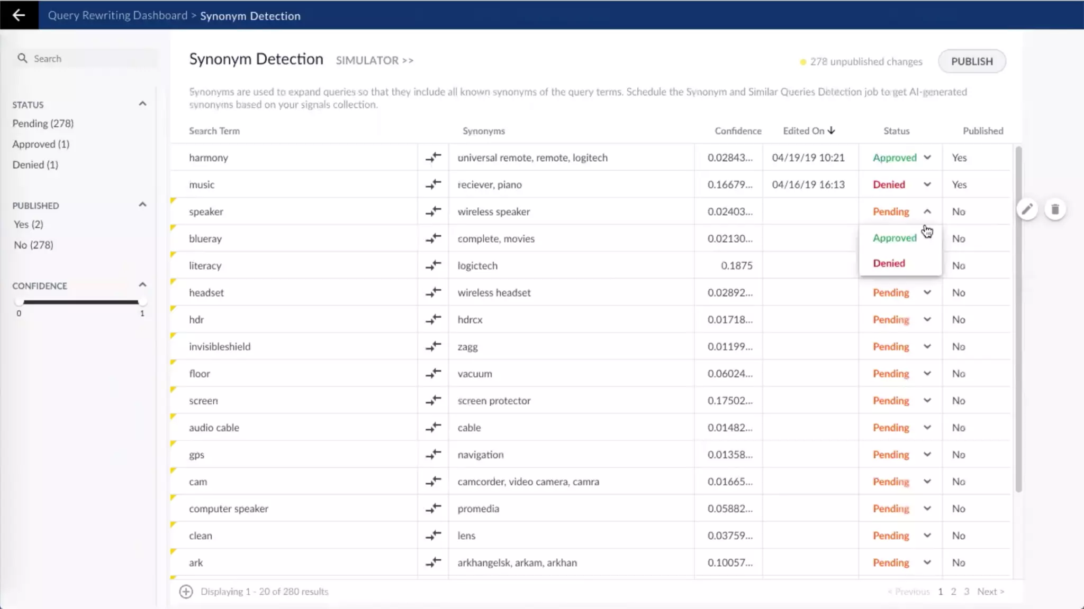This screenshot has height=609, width=1084.
Task: Choose Denied in the status menu
Action: point(889,263)
